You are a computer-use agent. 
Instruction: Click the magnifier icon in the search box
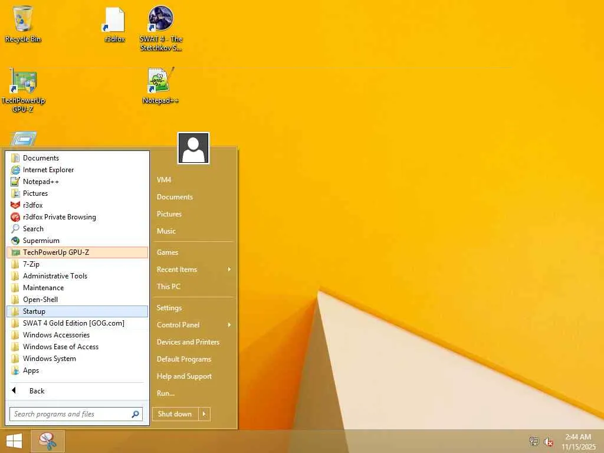pos(135,414)
